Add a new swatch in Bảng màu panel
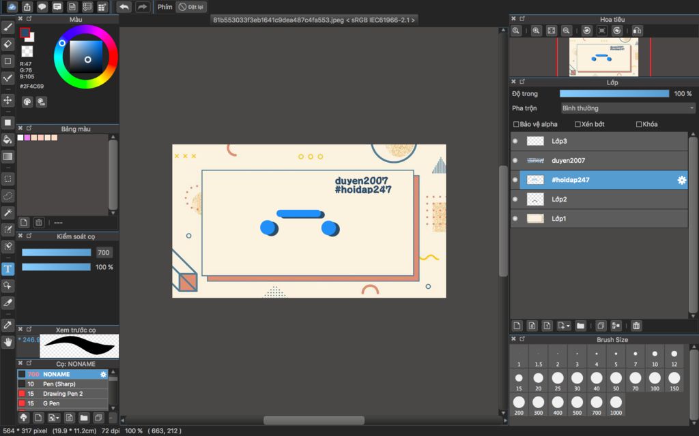Screen dimensions: 699x436 [24, 223]
